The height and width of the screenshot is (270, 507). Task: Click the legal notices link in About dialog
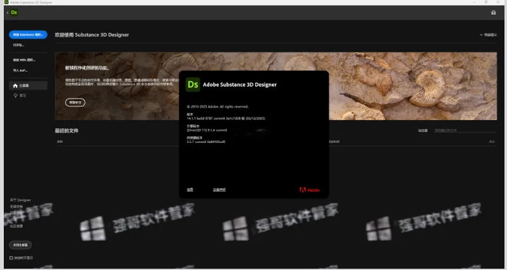click(x=219, y=190)
